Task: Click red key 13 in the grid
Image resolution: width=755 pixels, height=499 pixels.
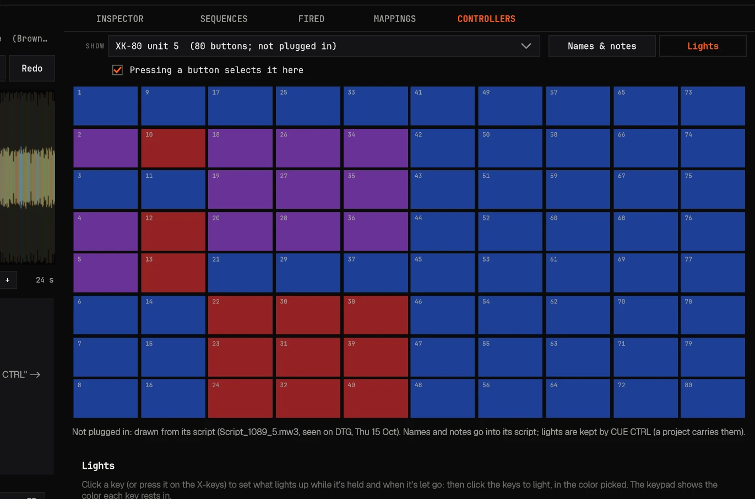Action: [x=173, y=273]
